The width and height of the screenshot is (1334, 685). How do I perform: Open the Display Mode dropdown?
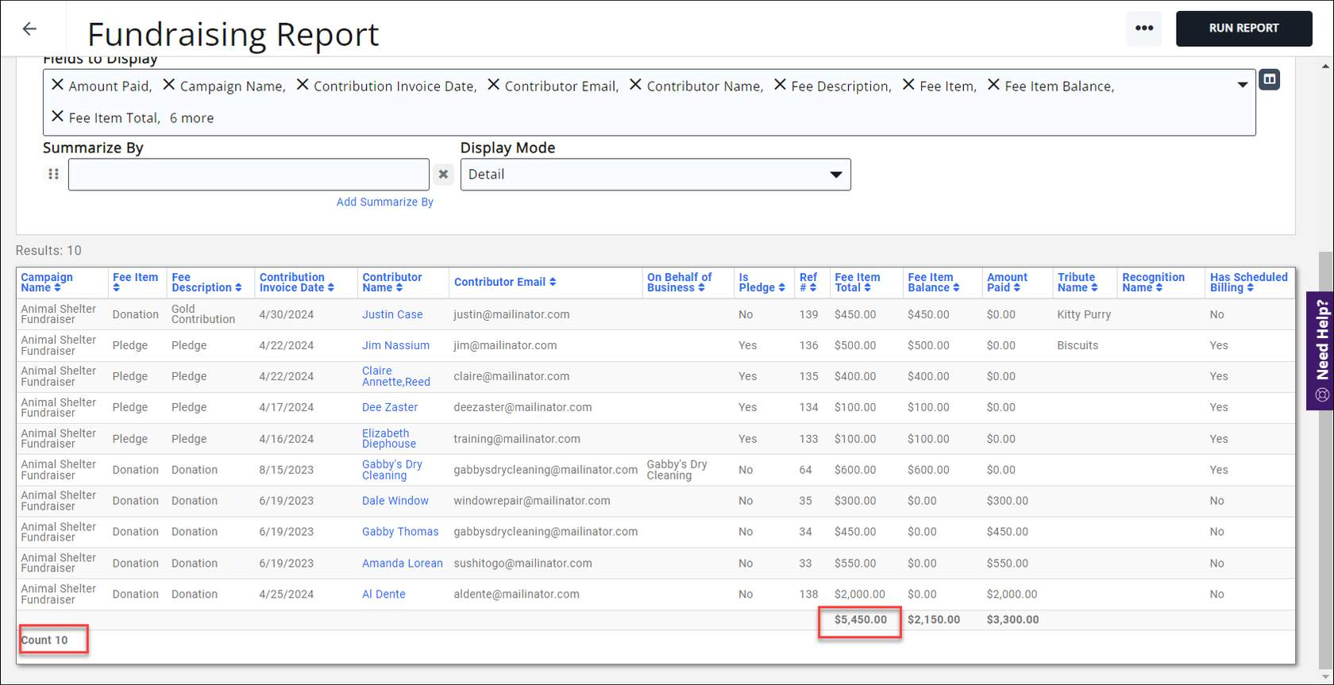654,175
